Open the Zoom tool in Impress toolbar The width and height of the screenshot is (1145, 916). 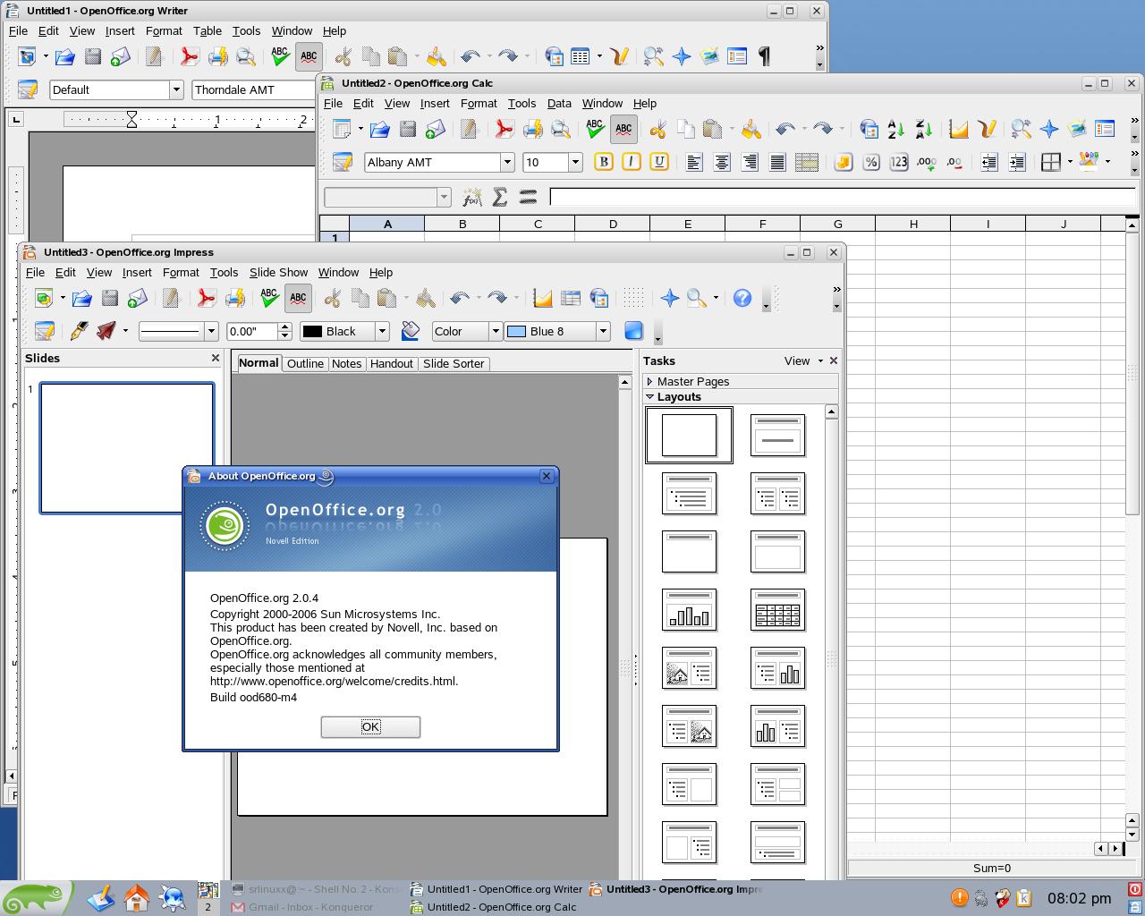tap(697, 298)
